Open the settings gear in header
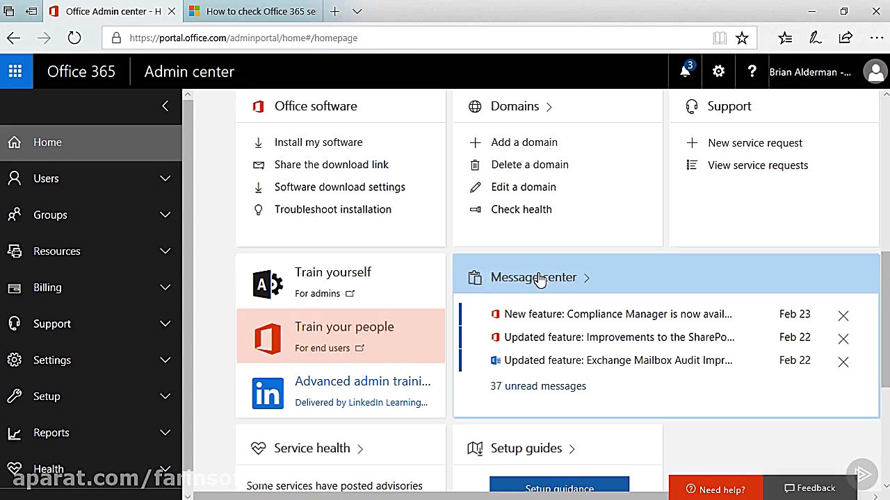The height and width of the screenshot is (500, 890). (x=718, y=72)
